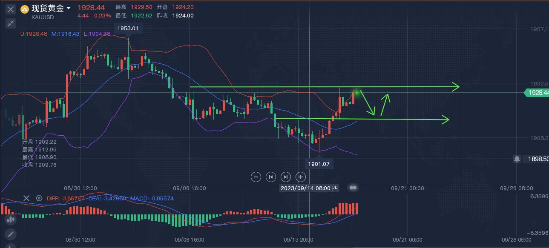Image resolution: width=549 pixels, height=248 pixels.
Task: Click the 1898.50 alert price label
Action: [x=538, y=159]
